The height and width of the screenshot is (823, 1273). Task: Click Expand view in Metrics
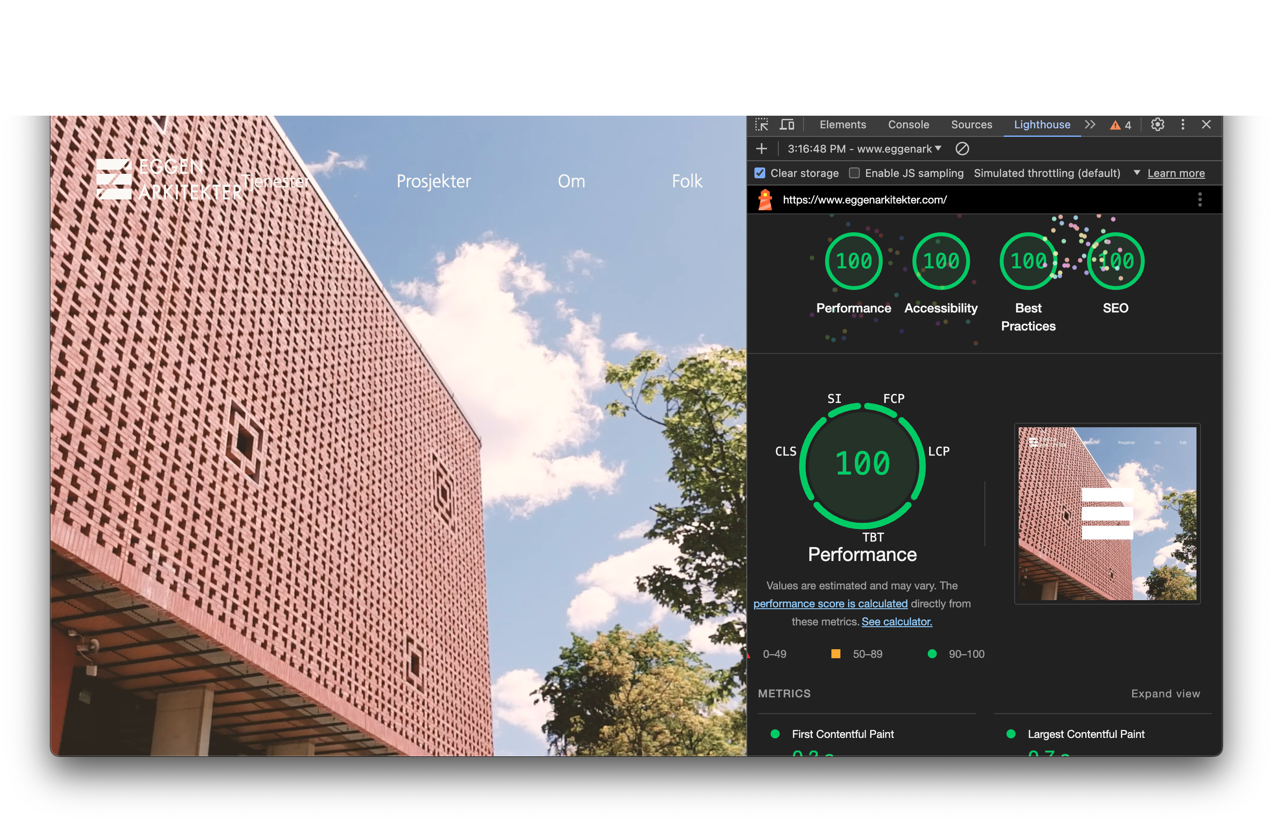(1165, 693)
